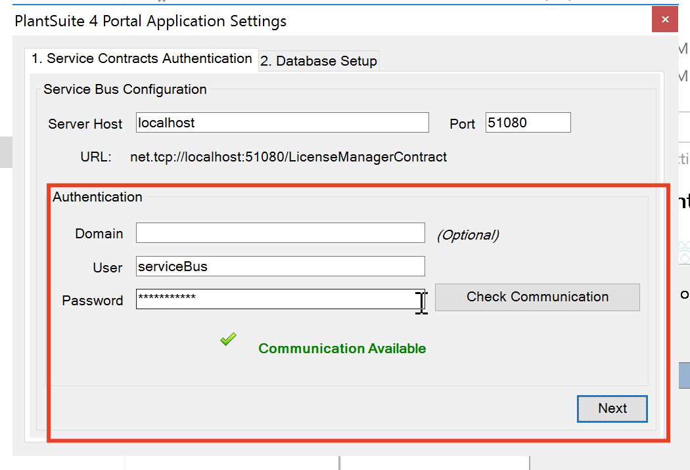Click the (Optional) hint text

click(468, 235)
